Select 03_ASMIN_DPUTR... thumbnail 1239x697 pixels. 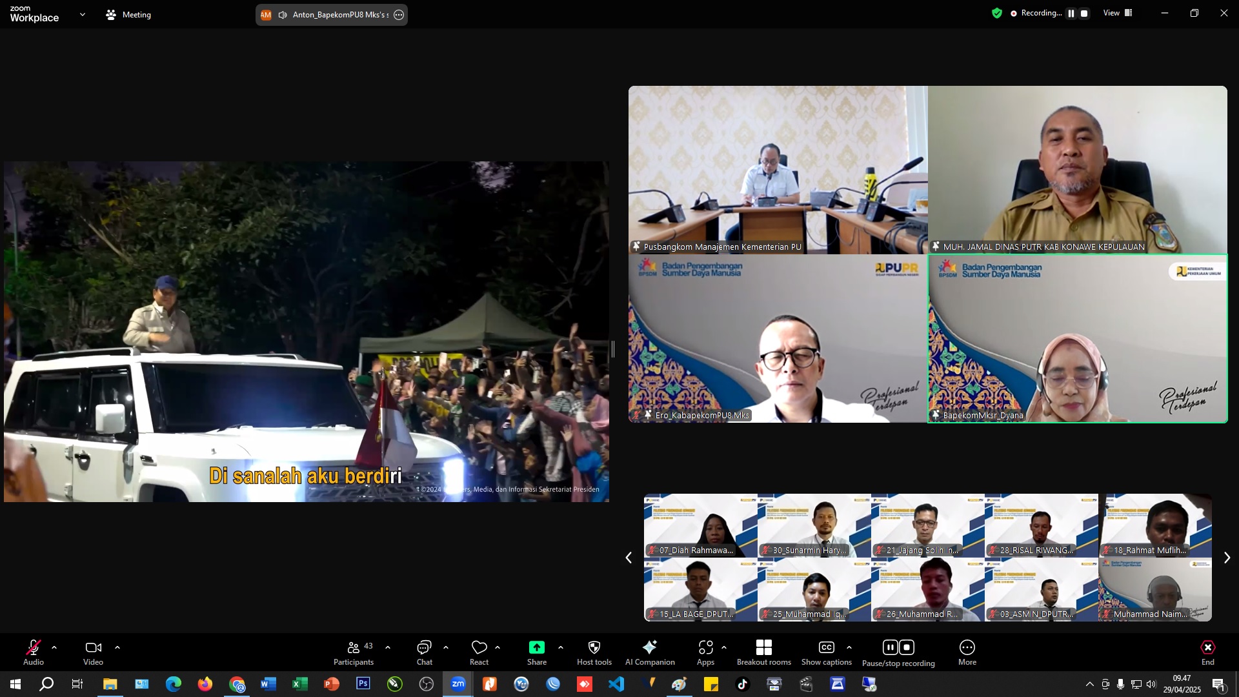[x=1042, y=589]
